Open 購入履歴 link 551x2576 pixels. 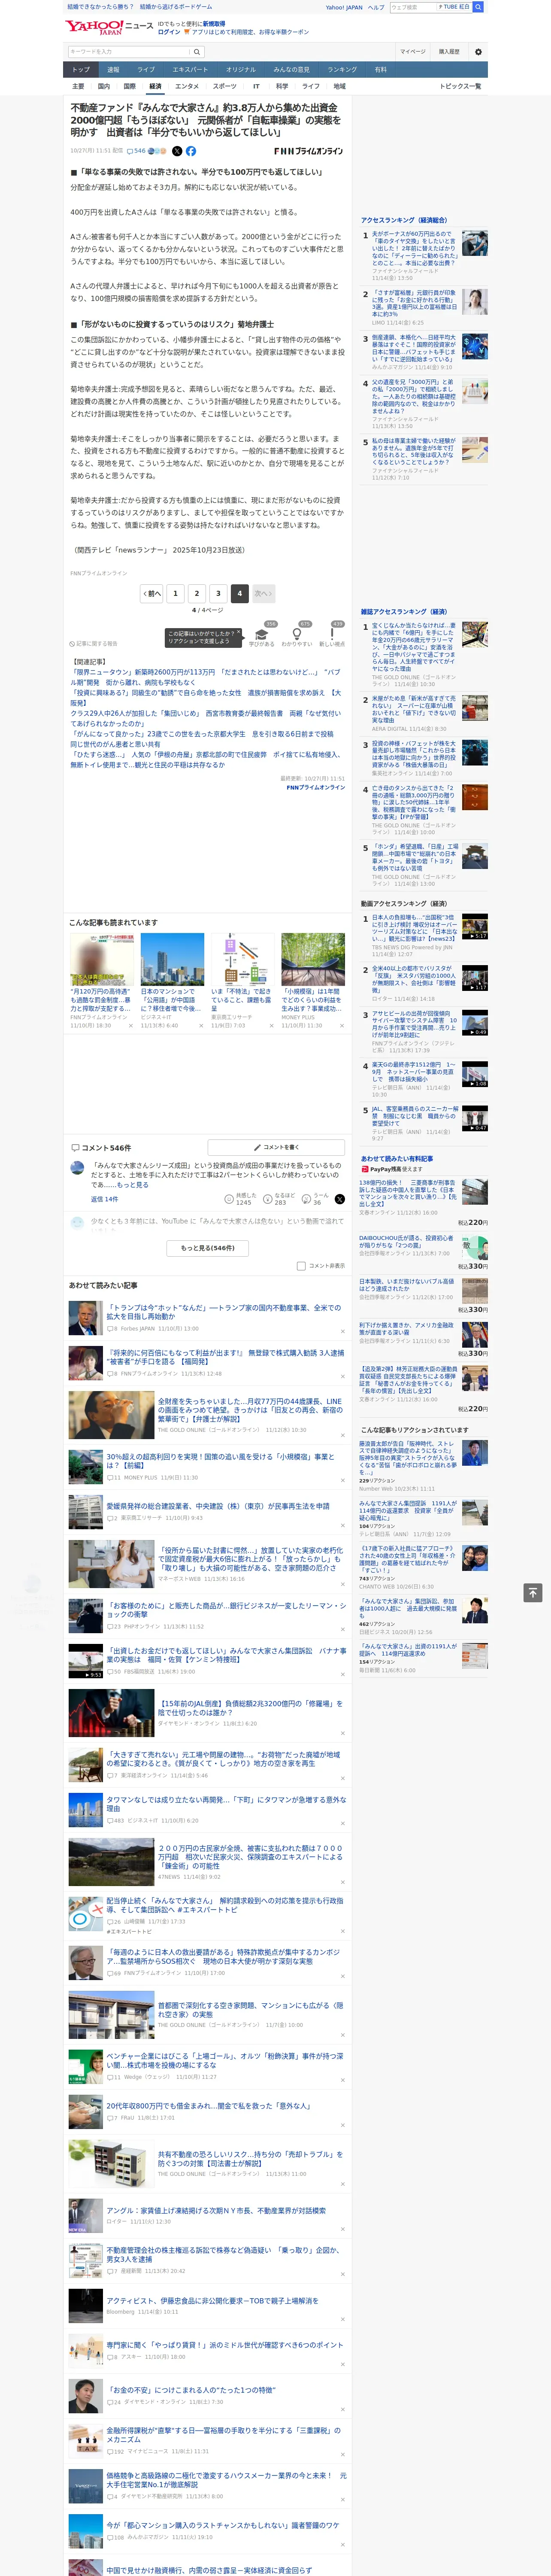coord(449,52)
